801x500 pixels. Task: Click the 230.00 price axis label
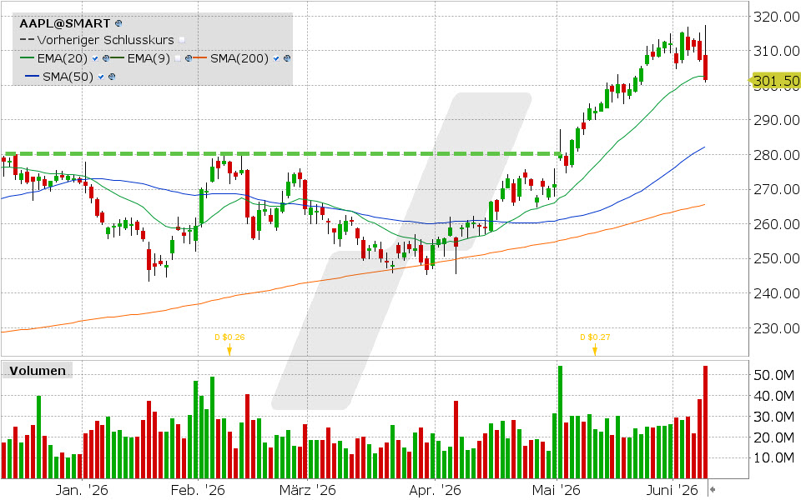pos(777,328)
